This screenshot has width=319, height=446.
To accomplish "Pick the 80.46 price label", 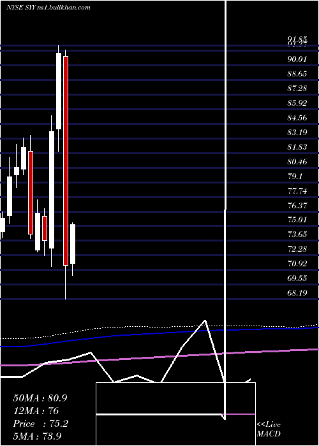I will pyautogui.click(x=297, y=162).
